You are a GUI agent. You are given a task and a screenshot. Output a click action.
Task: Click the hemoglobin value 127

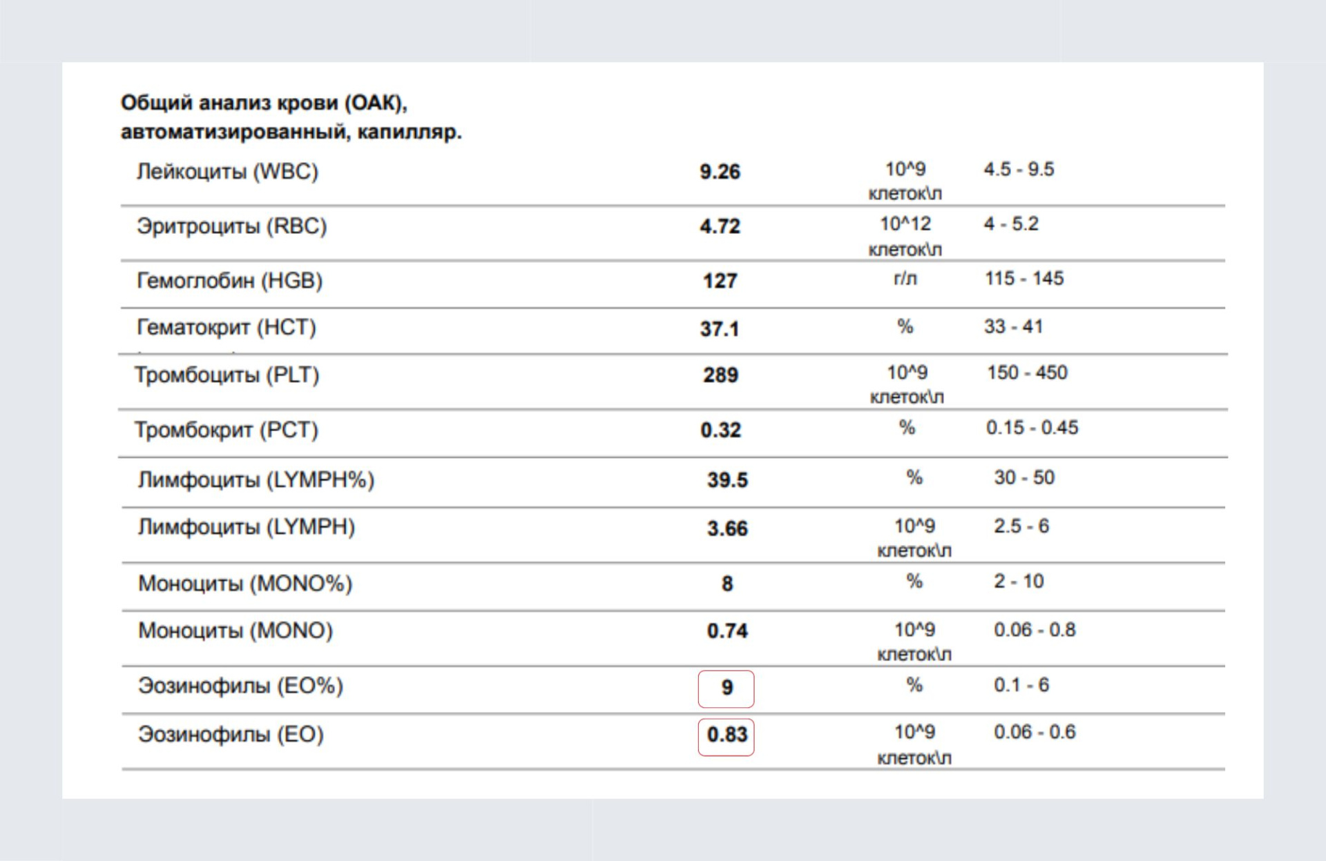coord(720,281)
